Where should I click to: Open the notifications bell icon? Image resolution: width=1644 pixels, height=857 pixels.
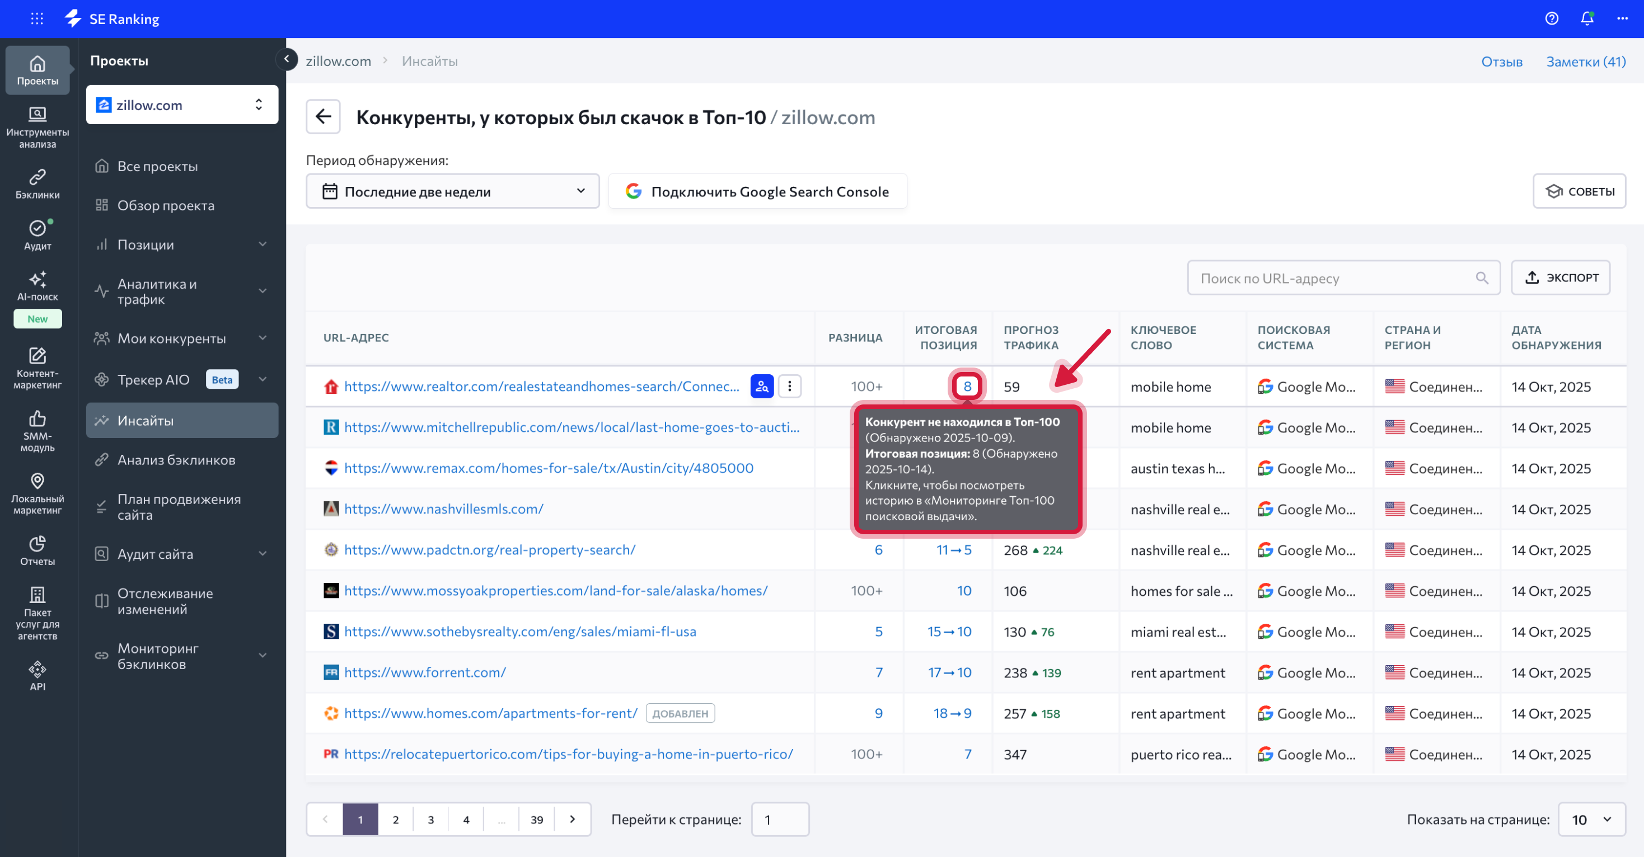pos(1586,18)
